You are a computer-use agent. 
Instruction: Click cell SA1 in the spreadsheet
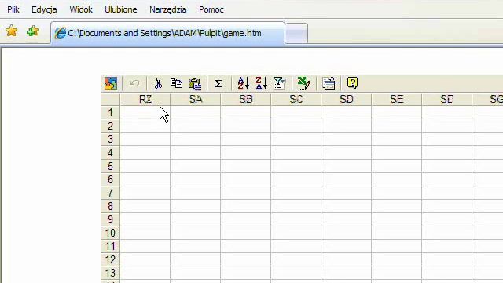[196, 112]
